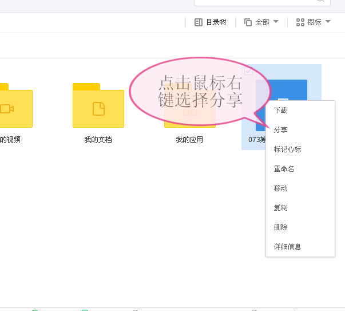Click the grid icon view symbol
The height and width of the screenshot is (311, 345).
click(x=300, y=22)
